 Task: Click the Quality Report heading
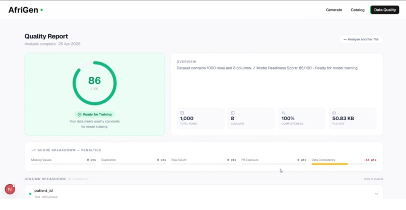(46, 36)
